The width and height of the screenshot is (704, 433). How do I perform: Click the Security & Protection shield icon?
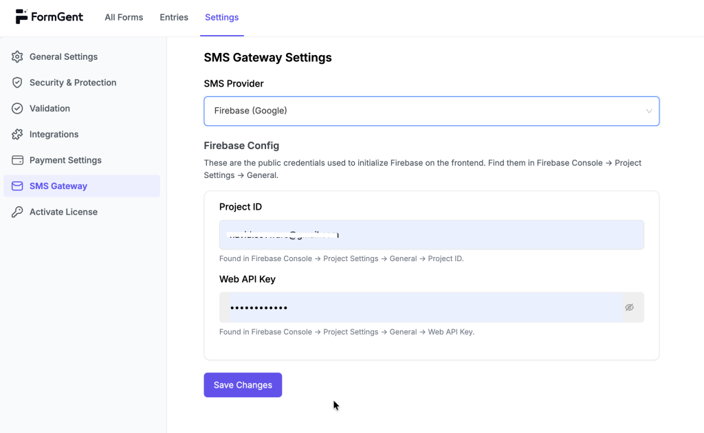[17, 82]
